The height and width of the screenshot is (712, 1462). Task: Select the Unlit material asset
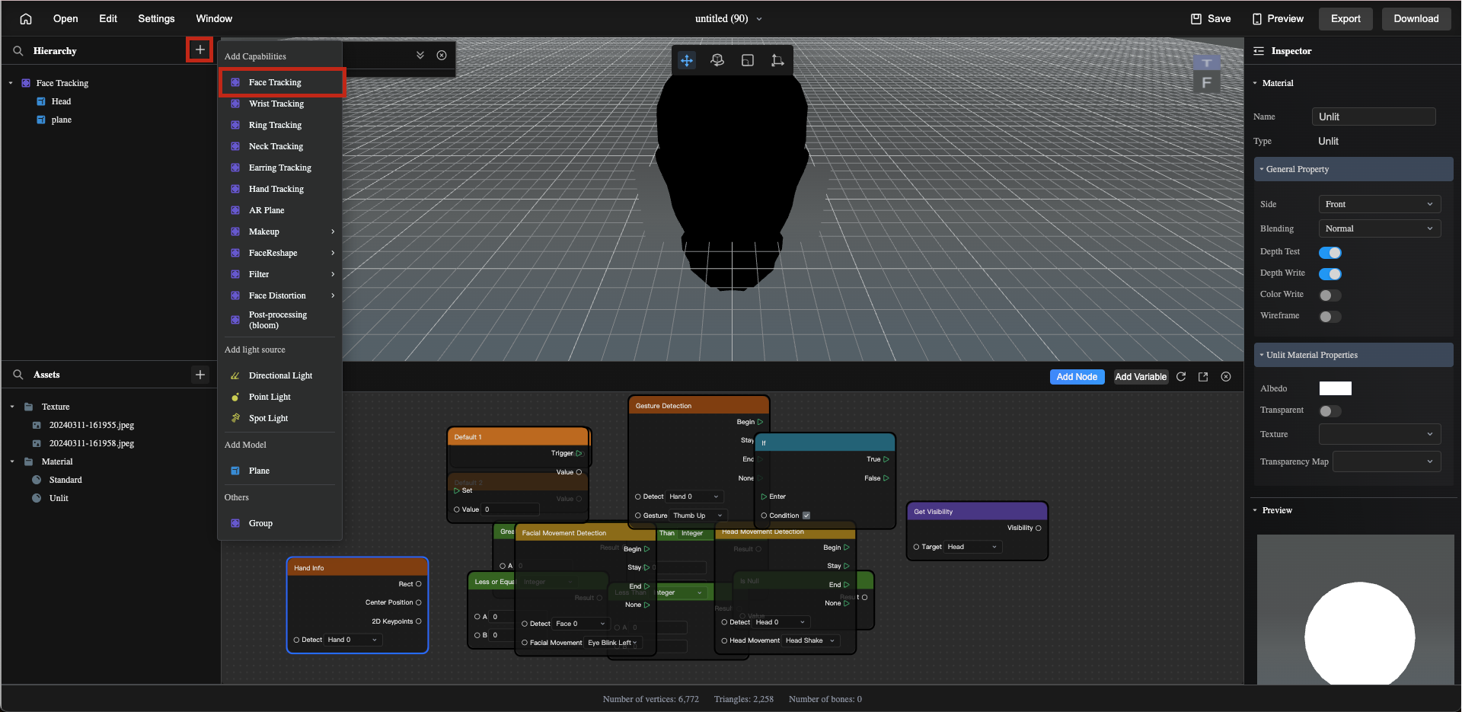59,498
